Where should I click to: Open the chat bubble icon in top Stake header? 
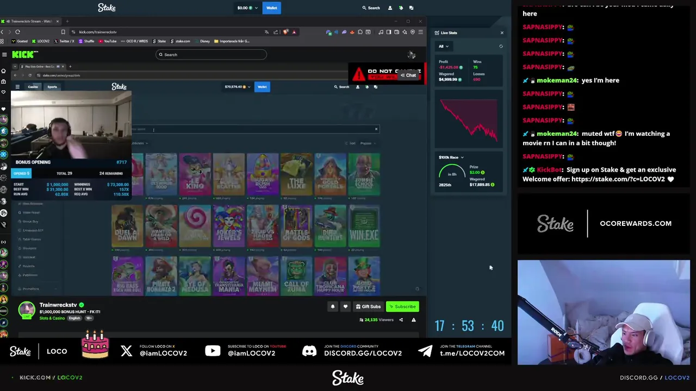[x=411, y=8]
